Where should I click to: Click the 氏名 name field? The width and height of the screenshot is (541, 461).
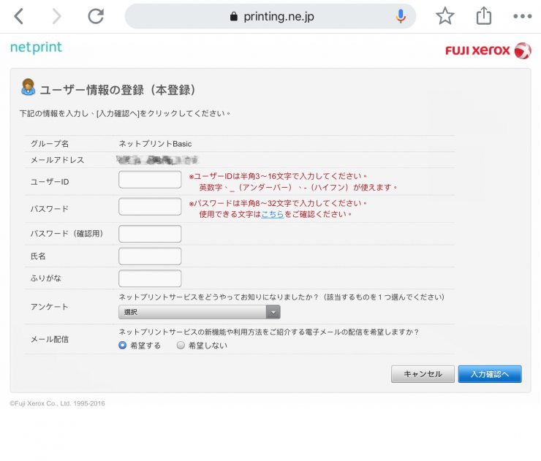tap(150, 256)
